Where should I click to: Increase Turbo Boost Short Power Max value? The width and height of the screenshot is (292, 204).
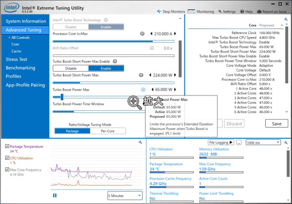point(175,75)
